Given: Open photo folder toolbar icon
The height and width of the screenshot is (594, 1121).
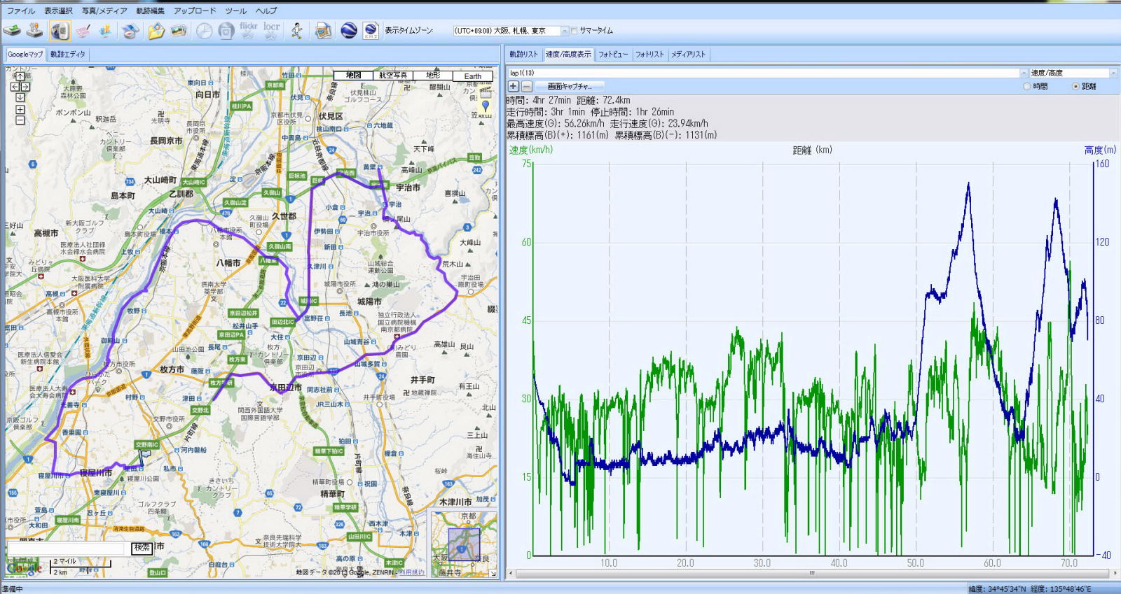Looking at the screenshot, I should coord(156,30).
